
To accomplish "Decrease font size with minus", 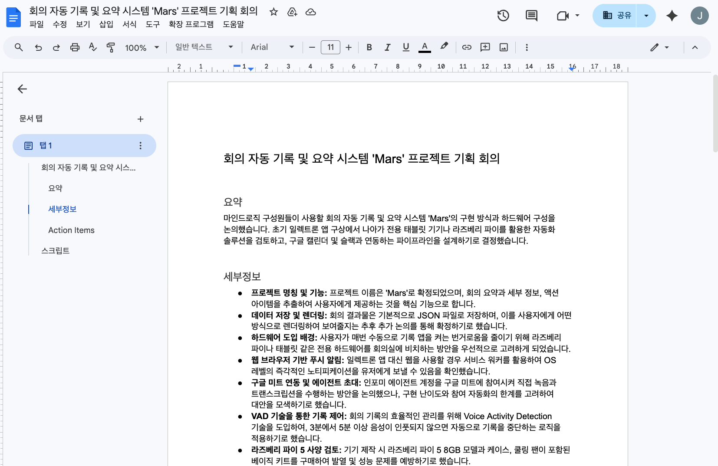I will (312, 47).
